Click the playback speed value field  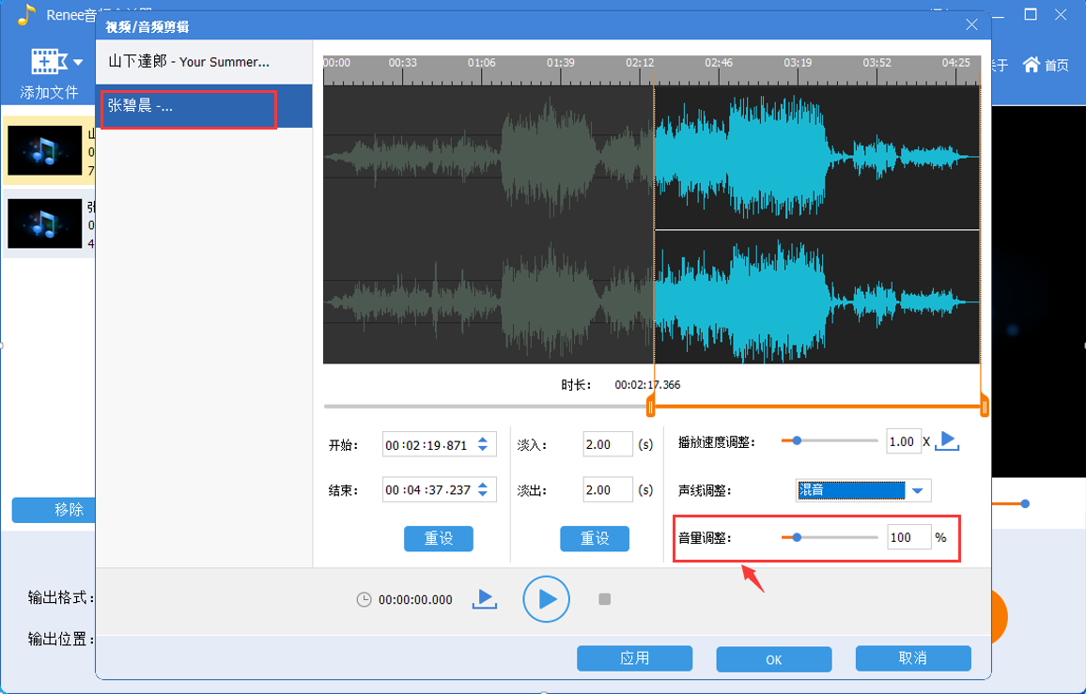coord(903,441)
